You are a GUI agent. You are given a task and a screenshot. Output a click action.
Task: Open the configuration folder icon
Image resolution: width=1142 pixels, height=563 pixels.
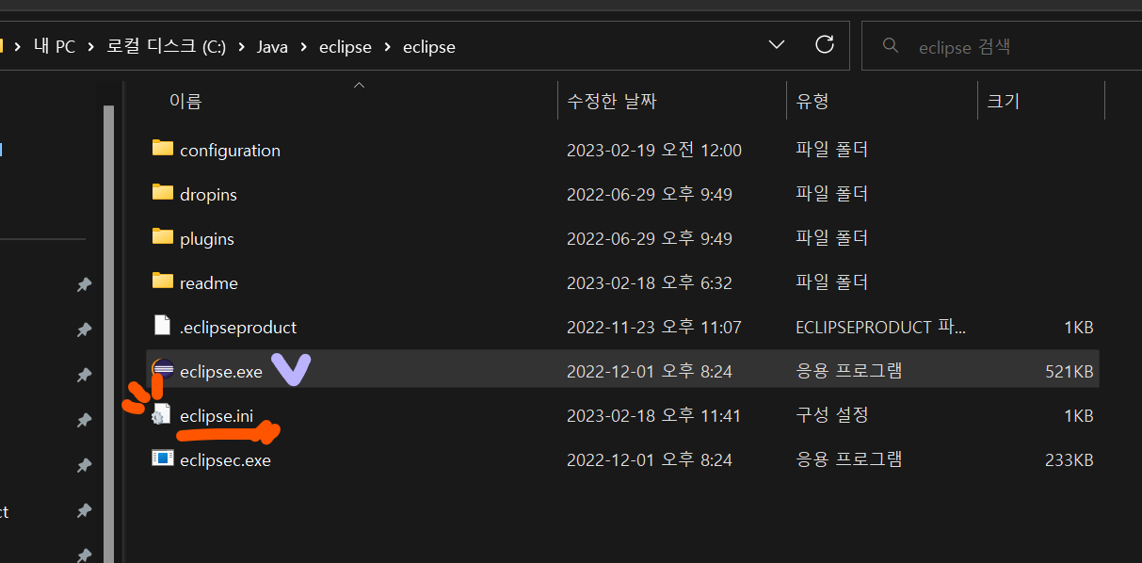163,149
